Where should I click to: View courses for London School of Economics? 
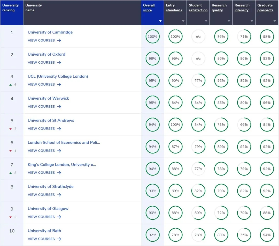44,151
